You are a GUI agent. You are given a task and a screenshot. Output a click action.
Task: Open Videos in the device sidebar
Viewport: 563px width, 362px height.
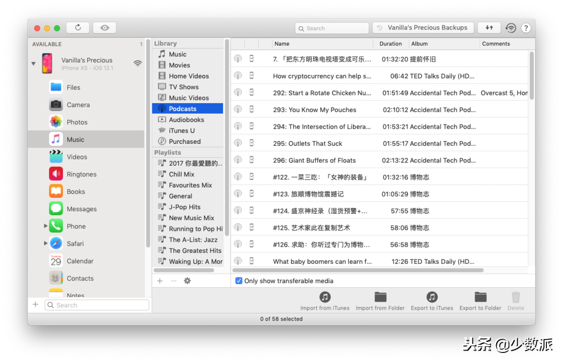click(86, 156)
